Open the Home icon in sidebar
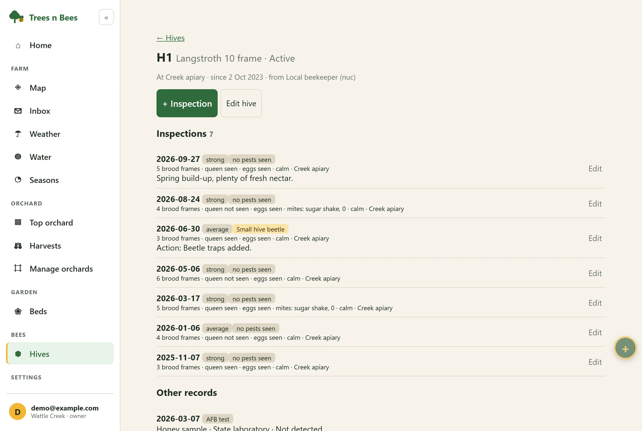 pyautogui.click(x=18, y=45)
